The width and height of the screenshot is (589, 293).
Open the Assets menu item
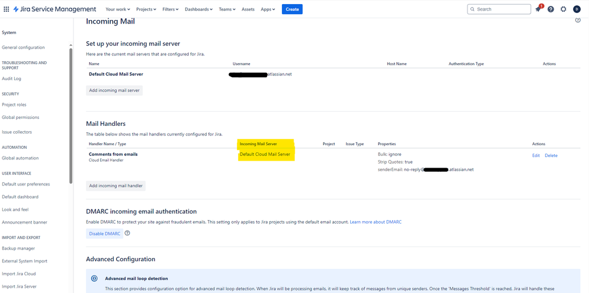(248, 9)
